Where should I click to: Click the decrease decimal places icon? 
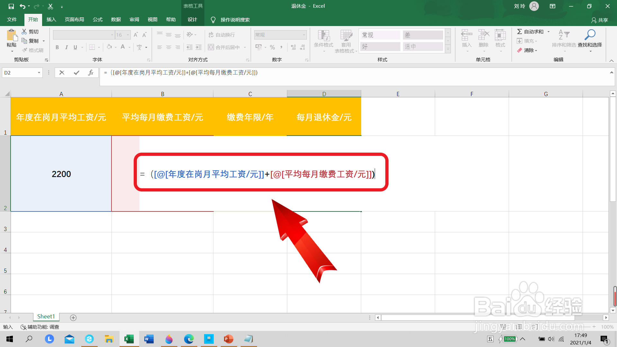click(x=302, y=47)
